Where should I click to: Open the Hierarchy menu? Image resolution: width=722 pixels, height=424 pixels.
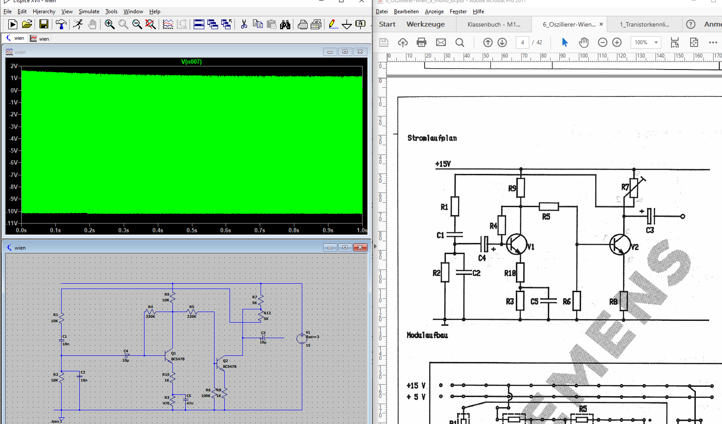[44, 12]
